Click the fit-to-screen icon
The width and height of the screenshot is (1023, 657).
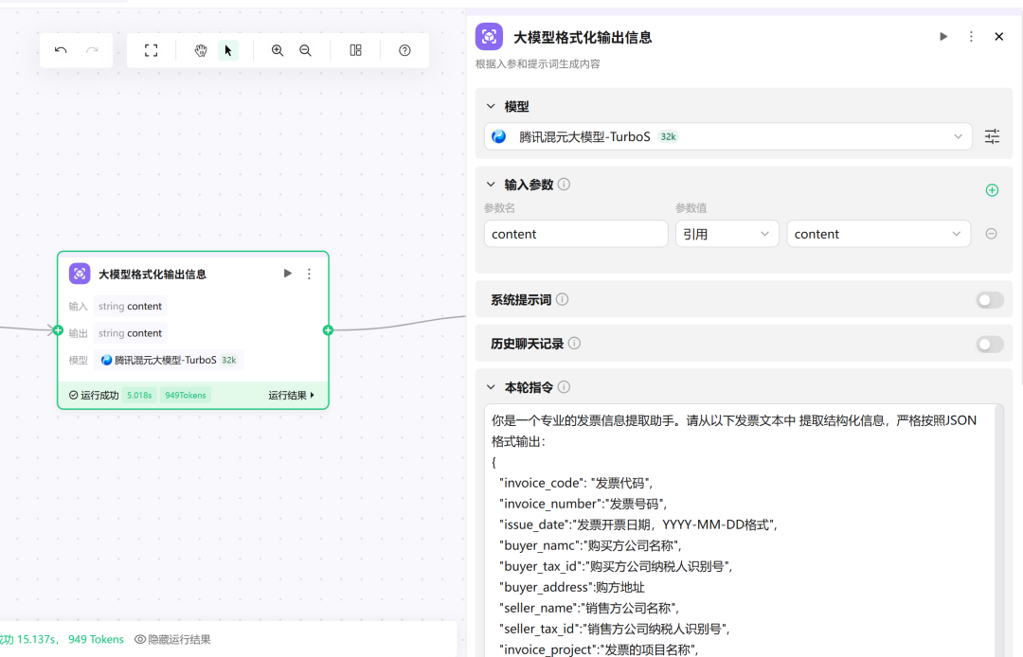click(x=151, y=50)
